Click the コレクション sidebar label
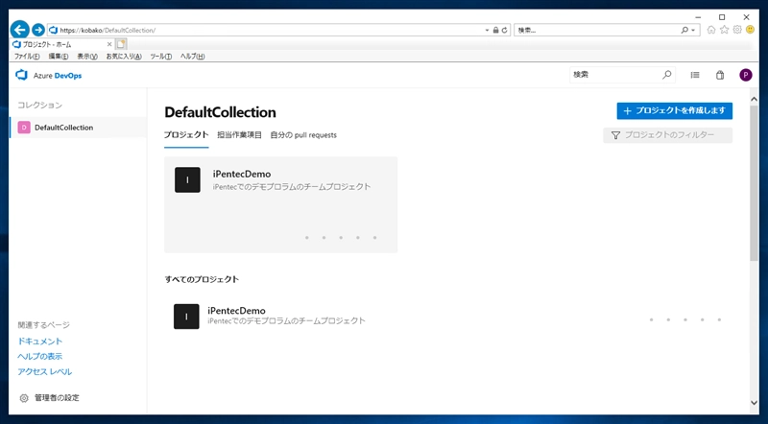768x424 pixels. pos(40,106)
